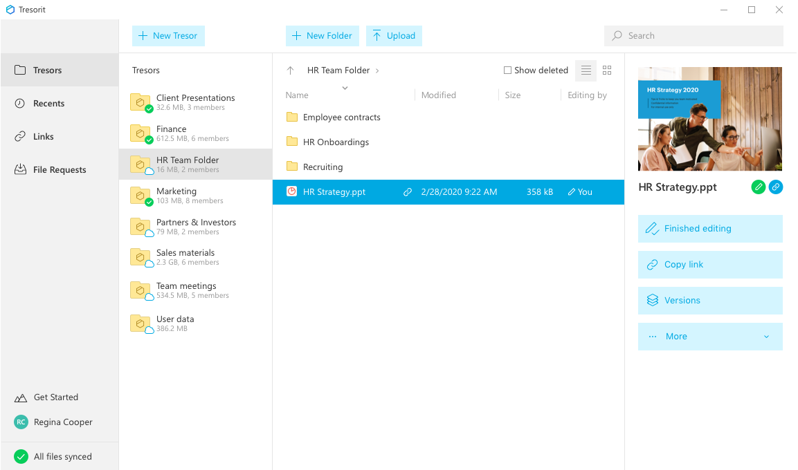Click link icon in HR Strategy.ppt row
798x470 pixels.
408,192
